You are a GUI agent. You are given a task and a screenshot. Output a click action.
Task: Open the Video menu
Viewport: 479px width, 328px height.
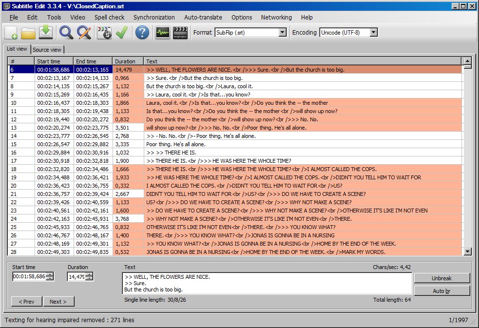(x=77, y=18)
